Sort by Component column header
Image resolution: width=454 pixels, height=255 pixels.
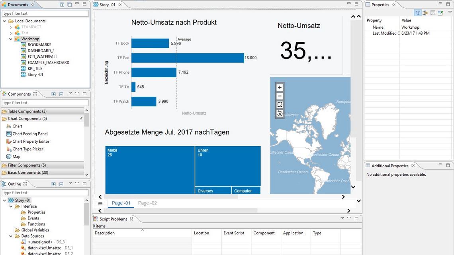pos(266,233)
